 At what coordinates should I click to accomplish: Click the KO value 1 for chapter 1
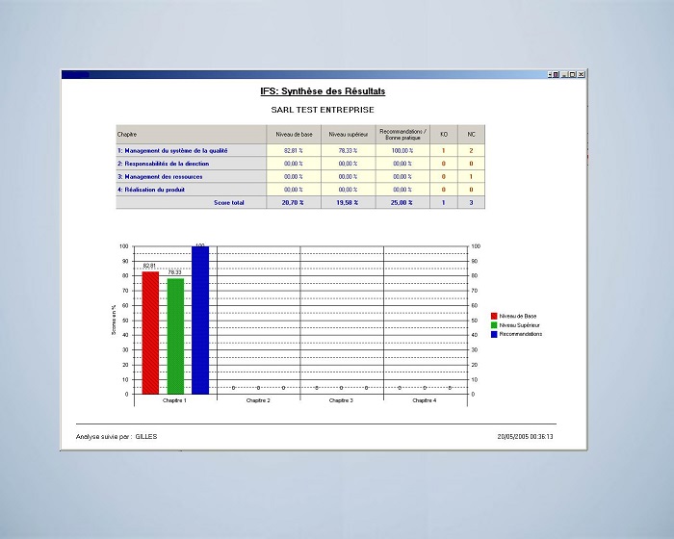tap(444, 150)
